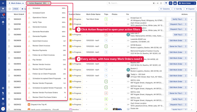Check the box for work order 5829654
Screen dimensions: 197x112
[x=9, y=70]
